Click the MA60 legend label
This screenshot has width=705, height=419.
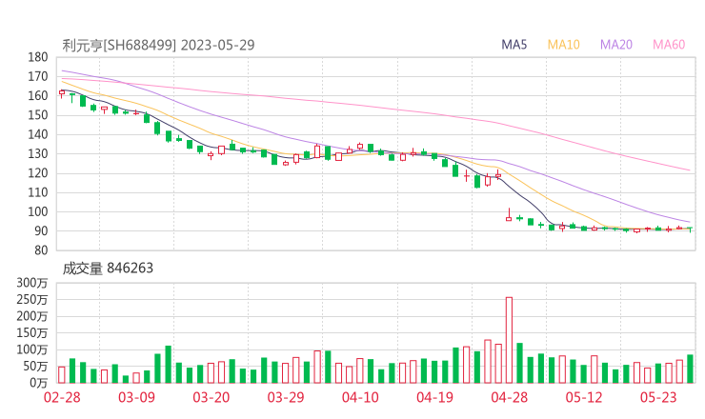pyautogui.click(x=669, y=45)
